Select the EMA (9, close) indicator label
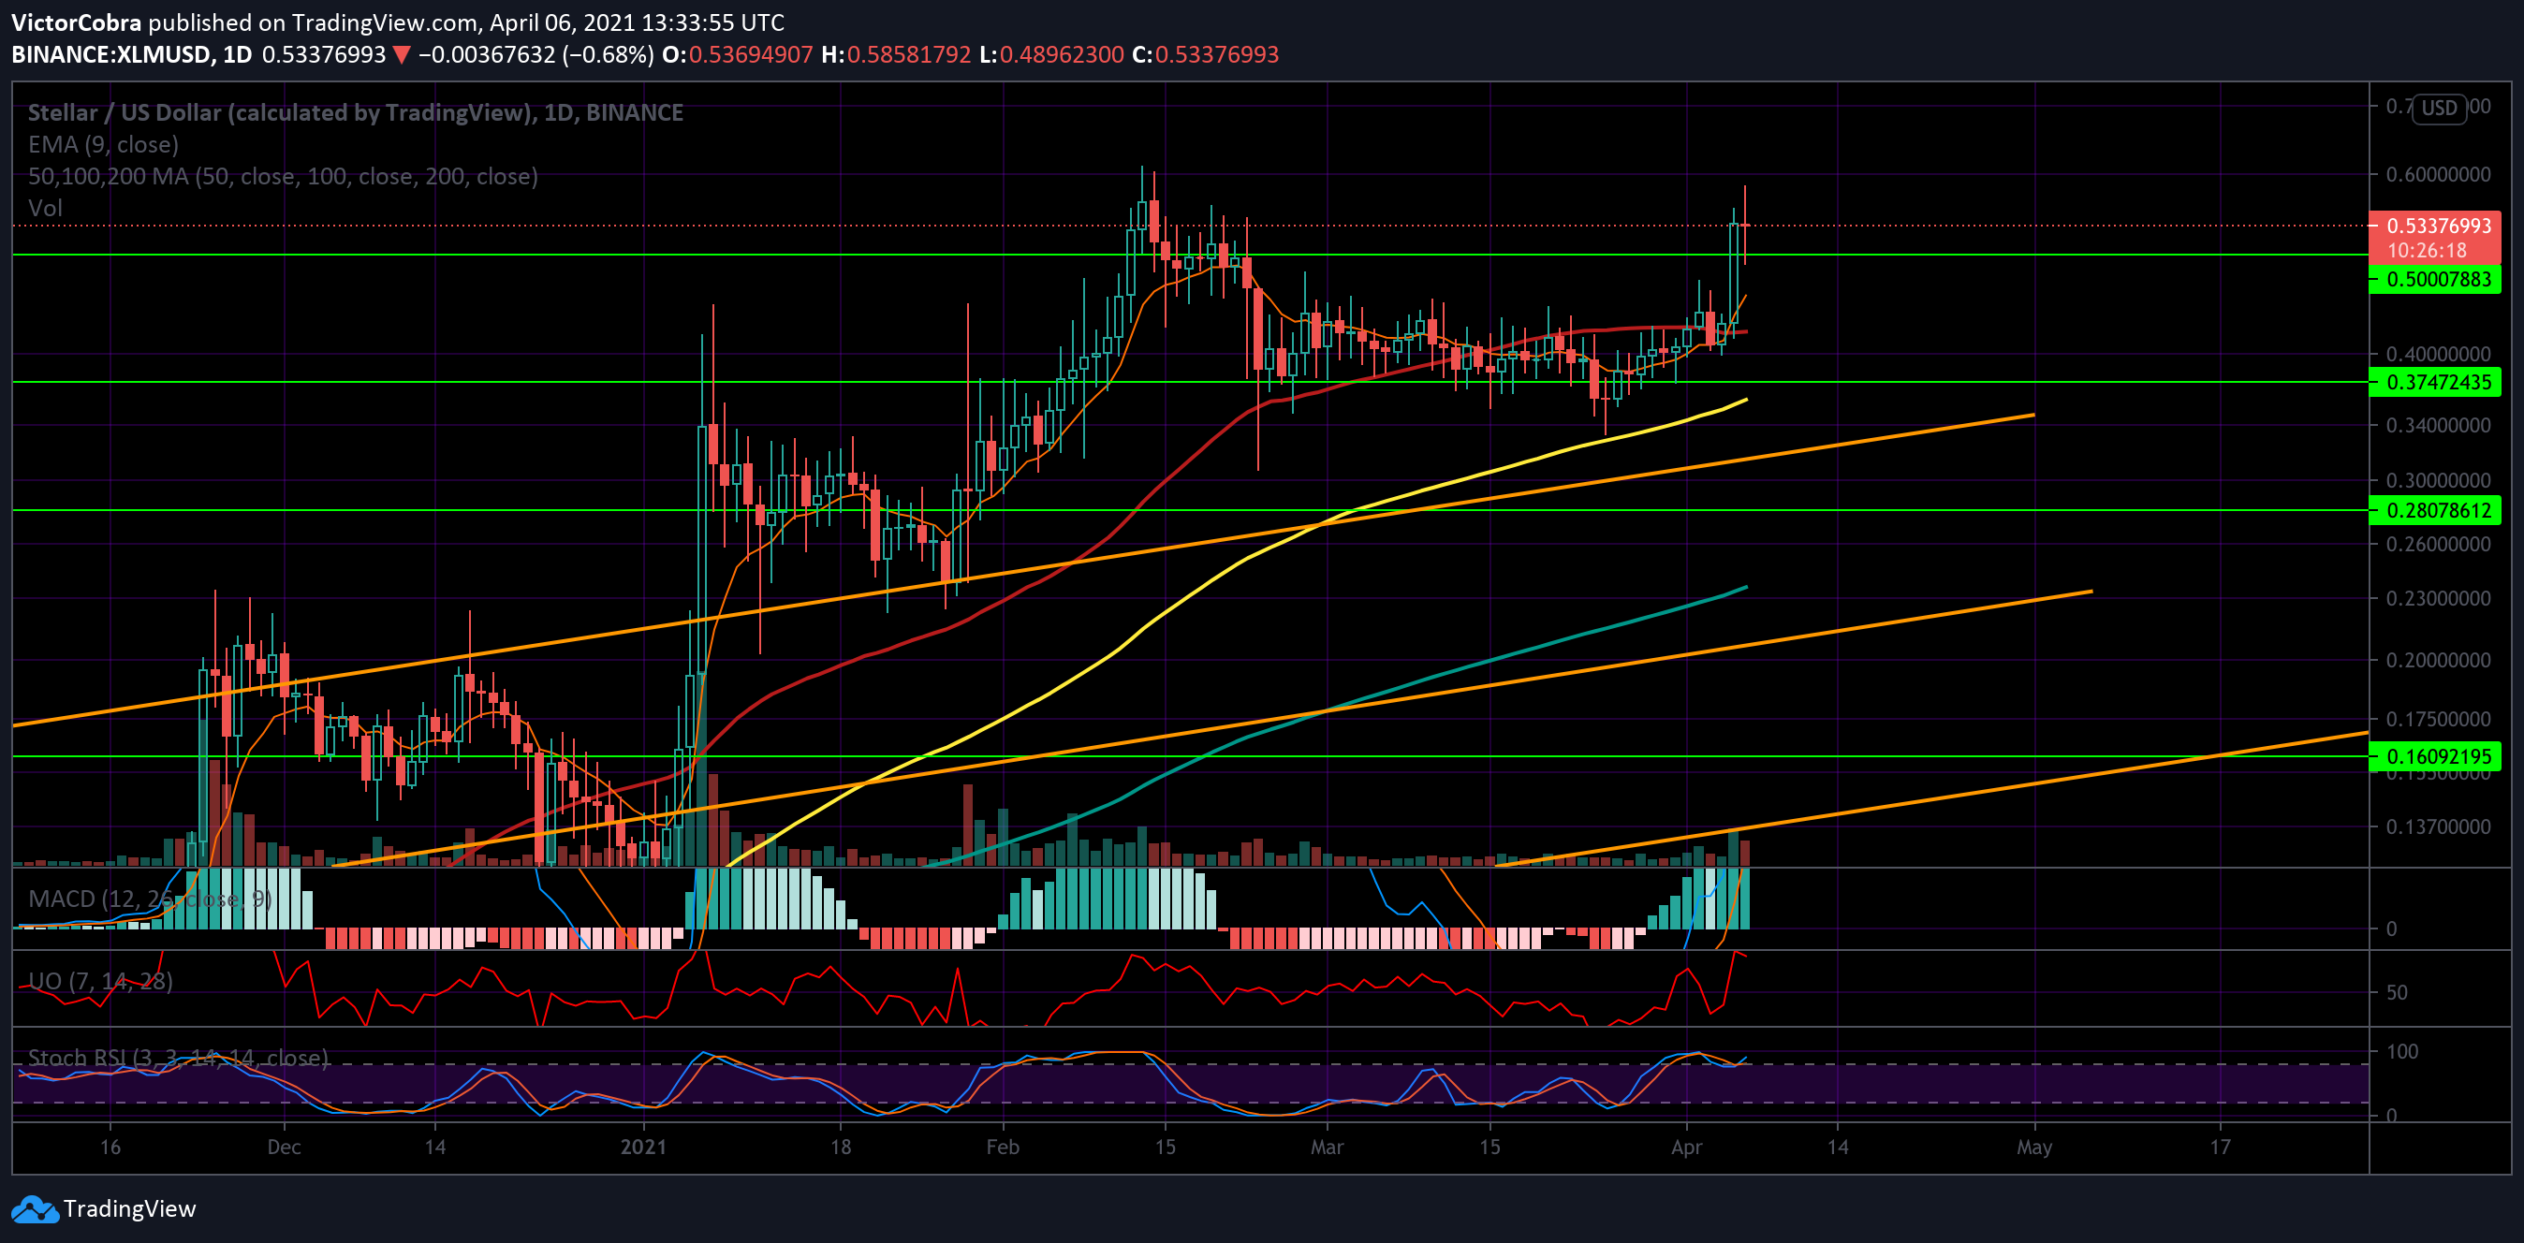This screenshot has height=1243, width=2524. click(103, 145)
